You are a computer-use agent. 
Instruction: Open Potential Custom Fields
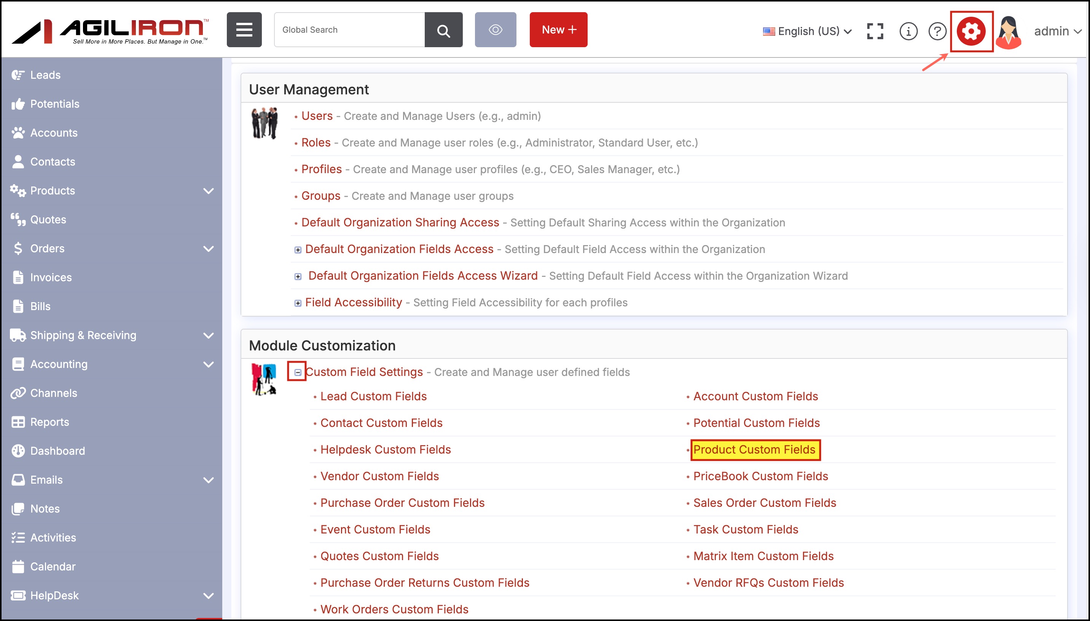point(757,423)
